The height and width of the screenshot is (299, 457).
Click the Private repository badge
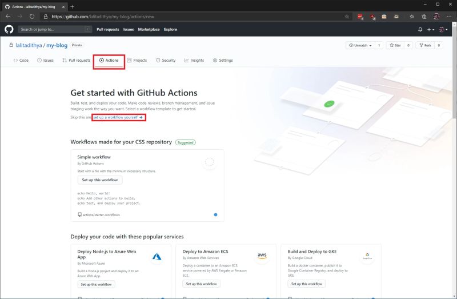(77, 45)
